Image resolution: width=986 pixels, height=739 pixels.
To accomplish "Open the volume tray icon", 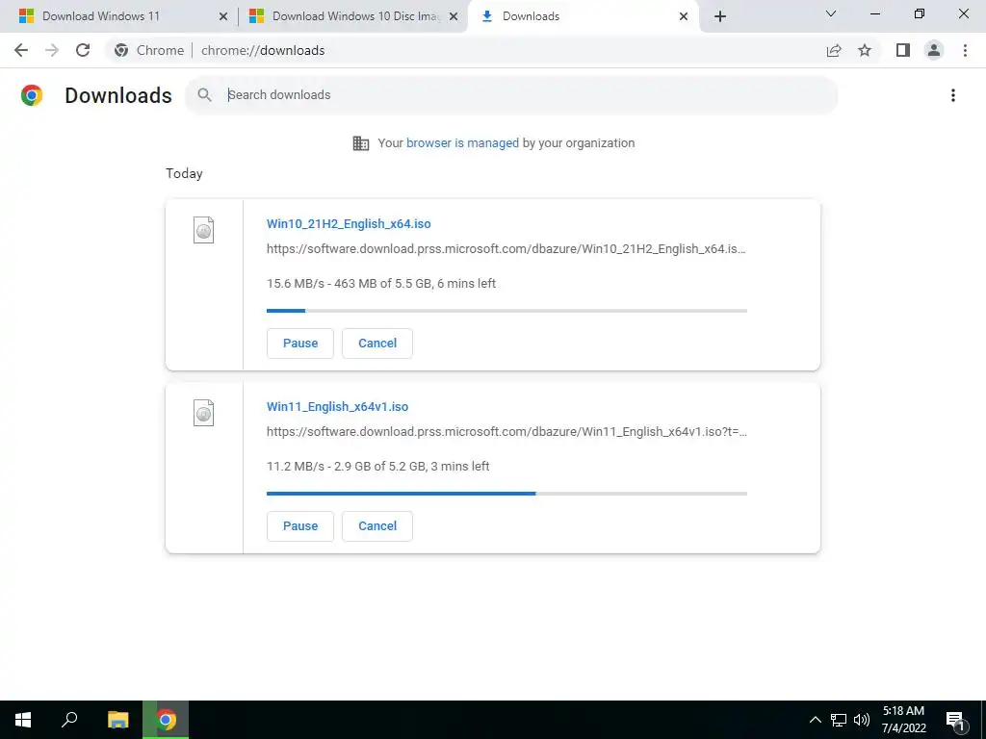I will 862,720.
